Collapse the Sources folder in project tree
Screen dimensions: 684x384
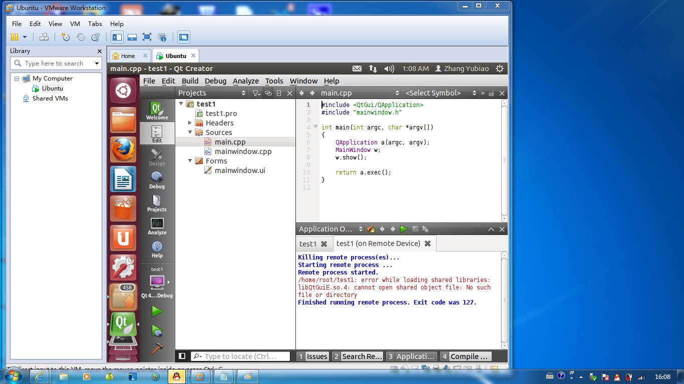[x=190, y=132]
